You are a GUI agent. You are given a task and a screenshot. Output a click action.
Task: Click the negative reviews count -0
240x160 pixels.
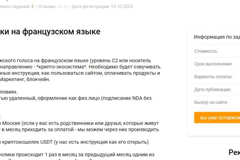tap(65, 6)
